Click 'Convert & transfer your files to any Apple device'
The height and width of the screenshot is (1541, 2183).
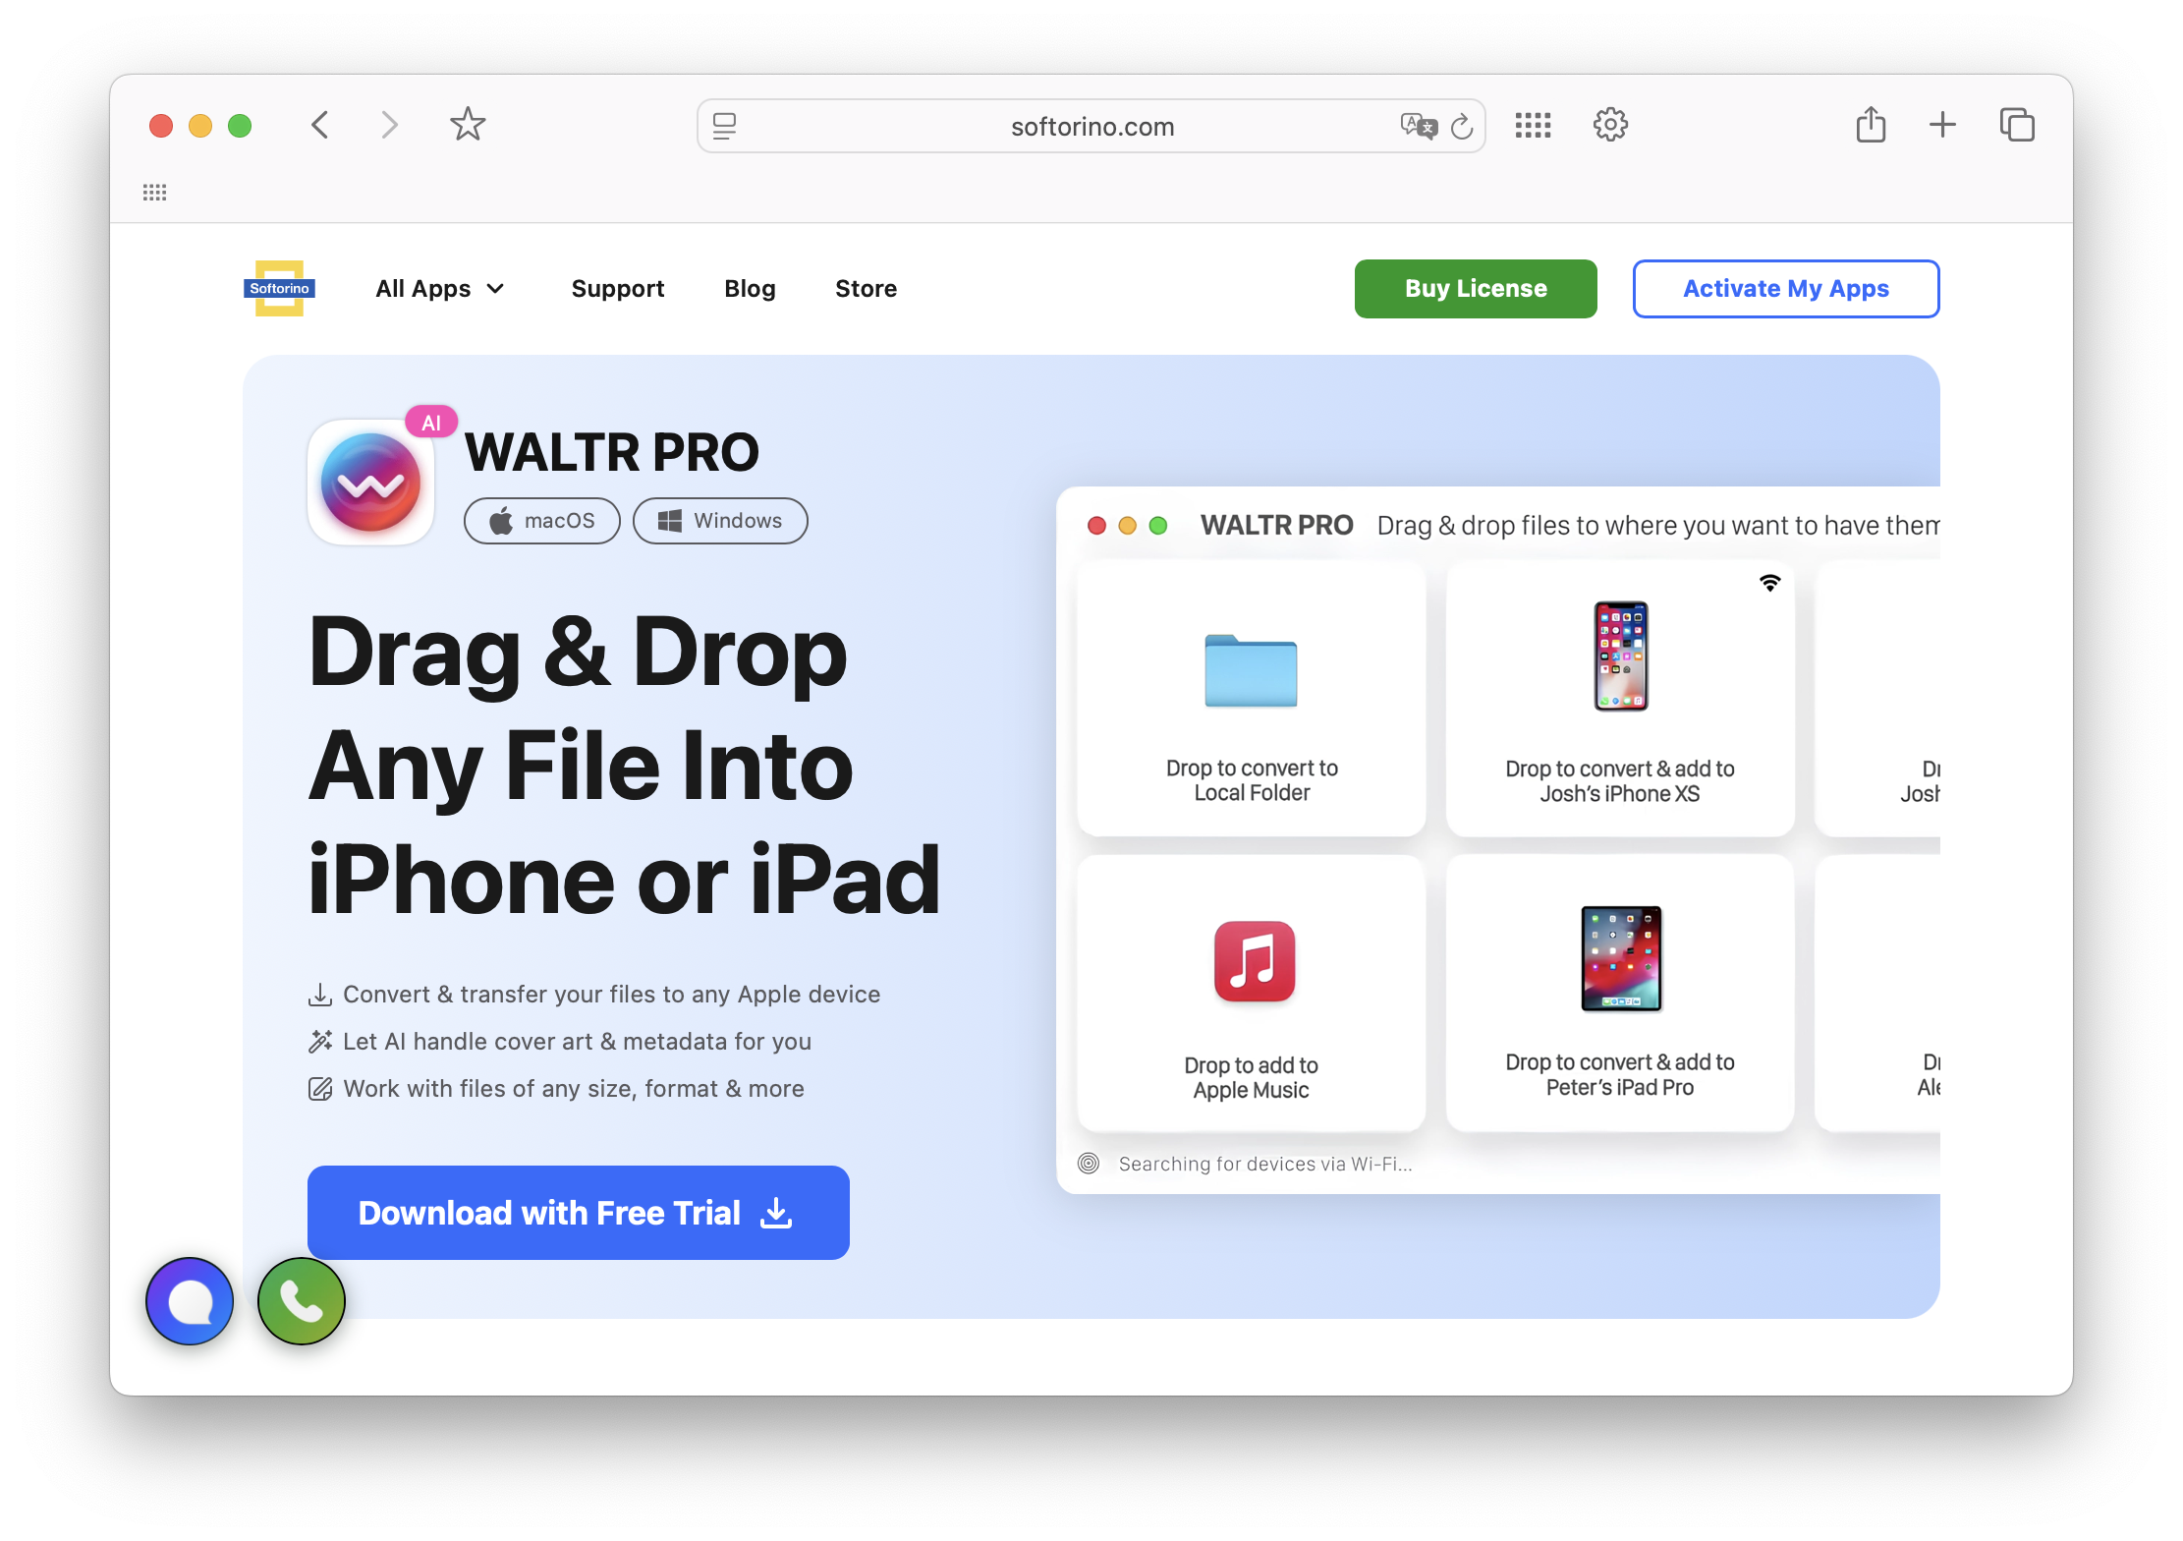click(x=612, y=995)
